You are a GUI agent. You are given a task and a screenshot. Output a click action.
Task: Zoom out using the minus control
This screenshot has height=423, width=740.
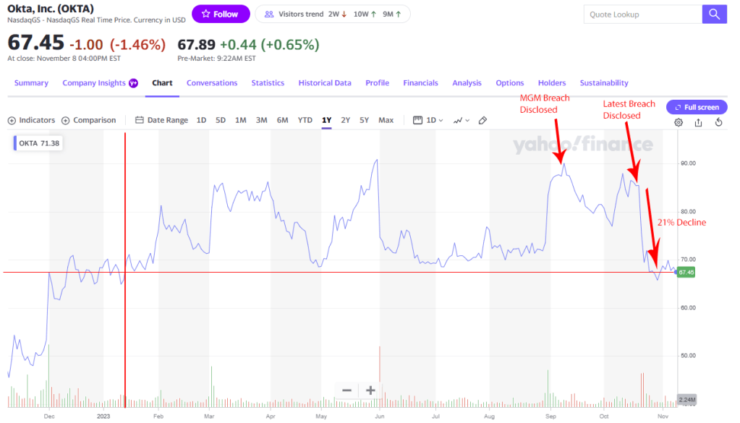click(x=346, y=390)
